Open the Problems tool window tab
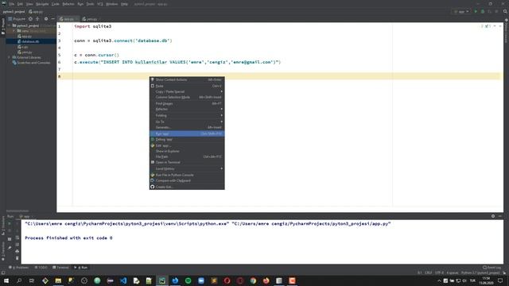Screen dimensions: 509x286 19,268
